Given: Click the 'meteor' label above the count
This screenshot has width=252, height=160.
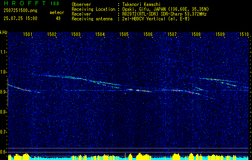Looking at the screenshot, I should click(57, 12).
